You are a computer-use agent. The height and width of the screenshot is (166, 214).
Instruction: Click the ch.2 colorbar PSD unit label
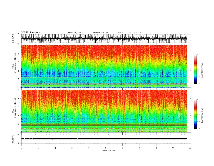(x=202, y=115)
